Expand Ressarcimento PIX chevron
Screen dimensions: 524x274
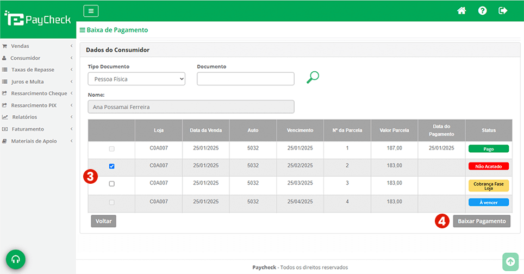tap(72, 105)
